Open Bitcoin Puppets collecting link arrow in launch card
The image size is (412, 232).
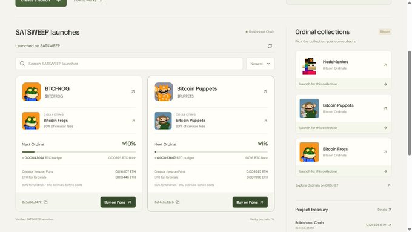pyautogui.click(x=265, y=121)
